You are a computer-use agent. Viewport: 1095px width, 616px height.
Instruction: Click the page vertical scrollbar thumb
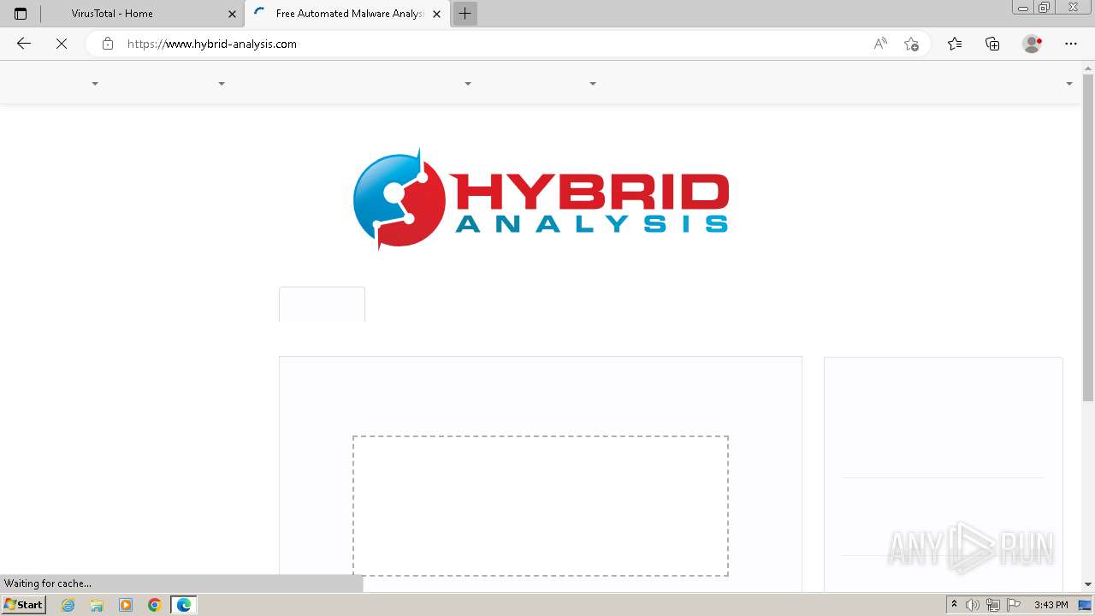tap(1088, 238)
